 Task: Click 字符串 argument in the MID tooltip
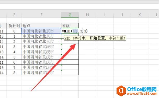[x=80, y=38]
